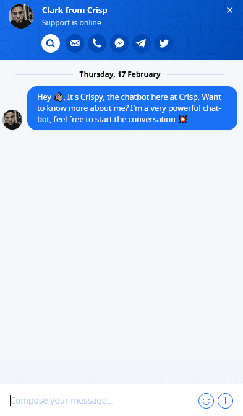Viewport: 243px width, 416px height.
Task: Focus the Compose your message field
Action: [102, 401]
